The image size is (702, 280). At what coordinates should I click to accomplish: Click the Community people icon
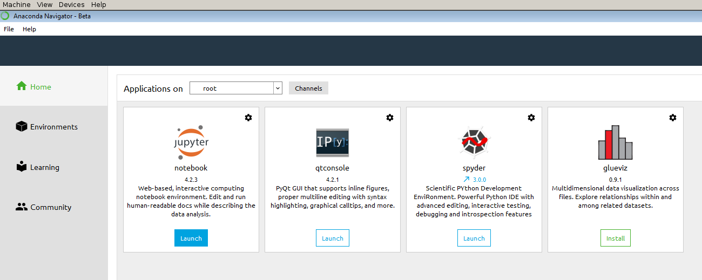coord(22,207)
